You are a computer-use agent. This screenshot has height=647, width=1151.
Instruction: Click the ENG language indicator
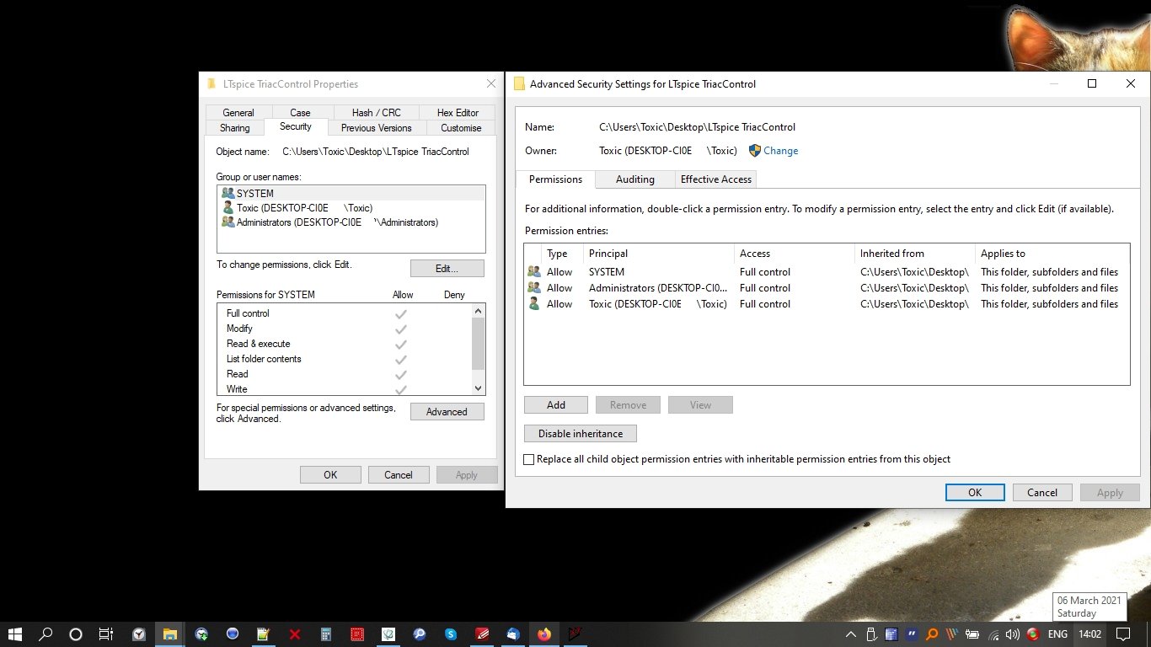pyautogui.click(x=1057, y=634)
